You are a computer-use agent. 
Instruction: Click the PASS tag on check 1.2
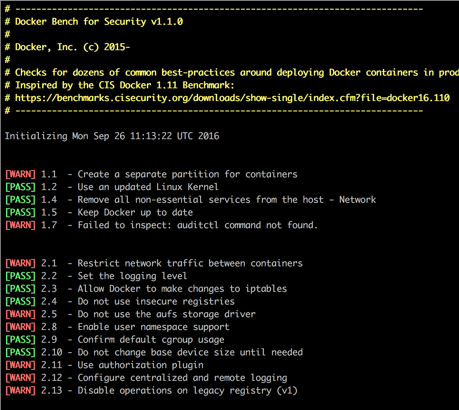(x=20, y=187)
